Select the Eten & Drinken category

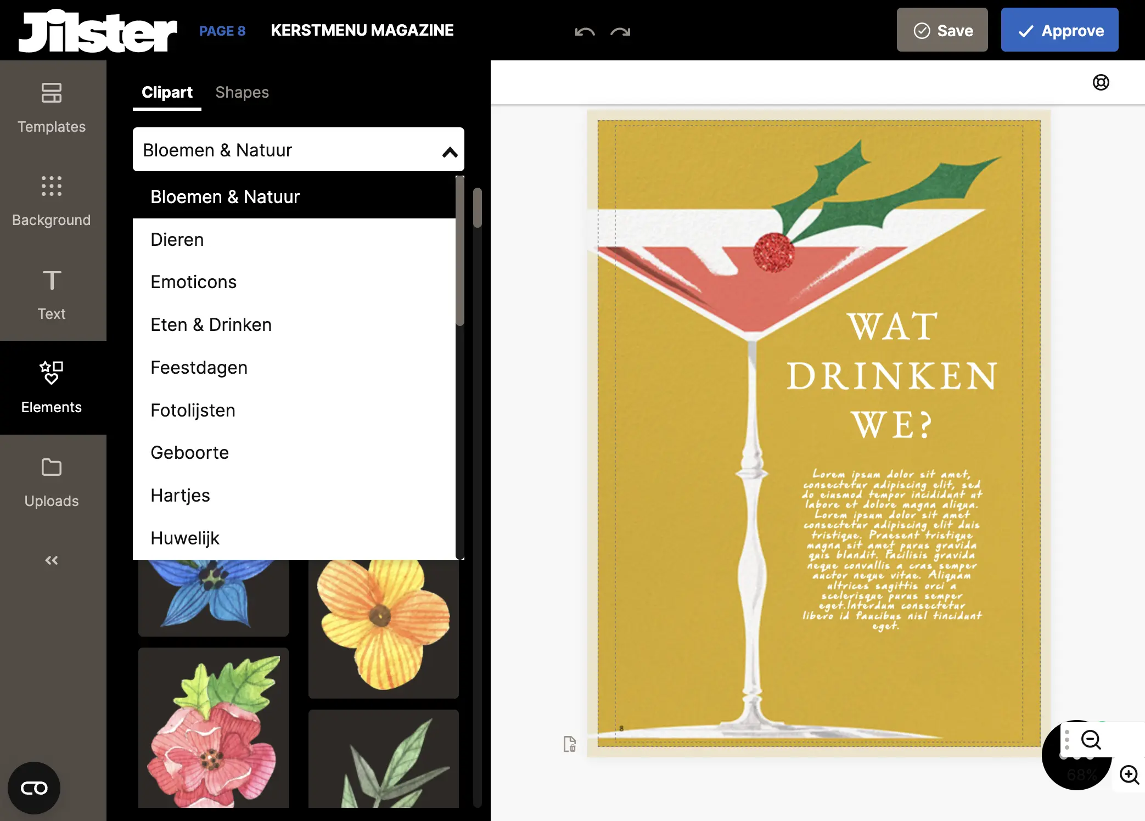coord(294,325)
